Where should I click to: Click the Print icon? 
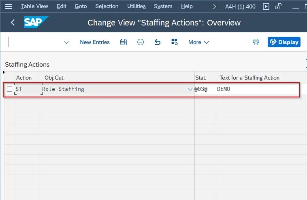coord(256,42)
